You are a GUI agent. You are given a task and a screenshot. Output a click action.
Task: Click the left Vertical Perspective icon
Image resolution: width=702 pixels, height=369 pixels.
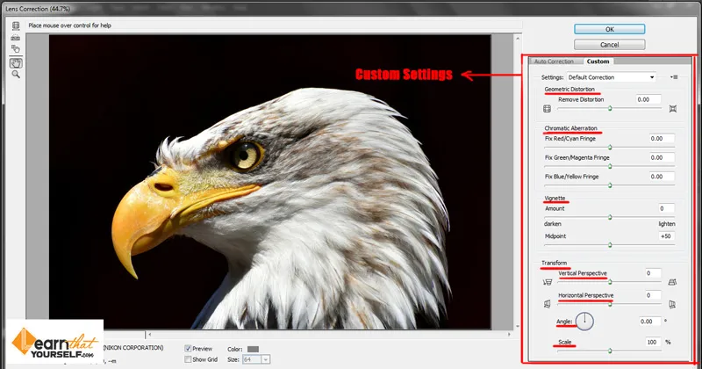547,282
